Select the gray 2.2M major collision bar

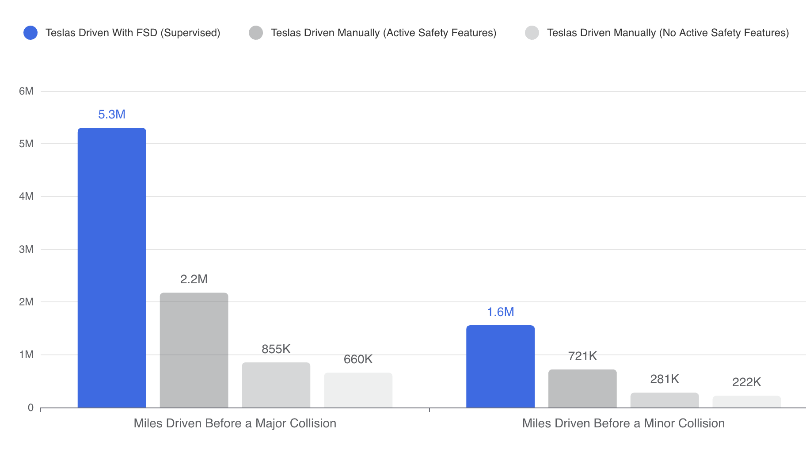pyautogui.click(x=194, y=350)
